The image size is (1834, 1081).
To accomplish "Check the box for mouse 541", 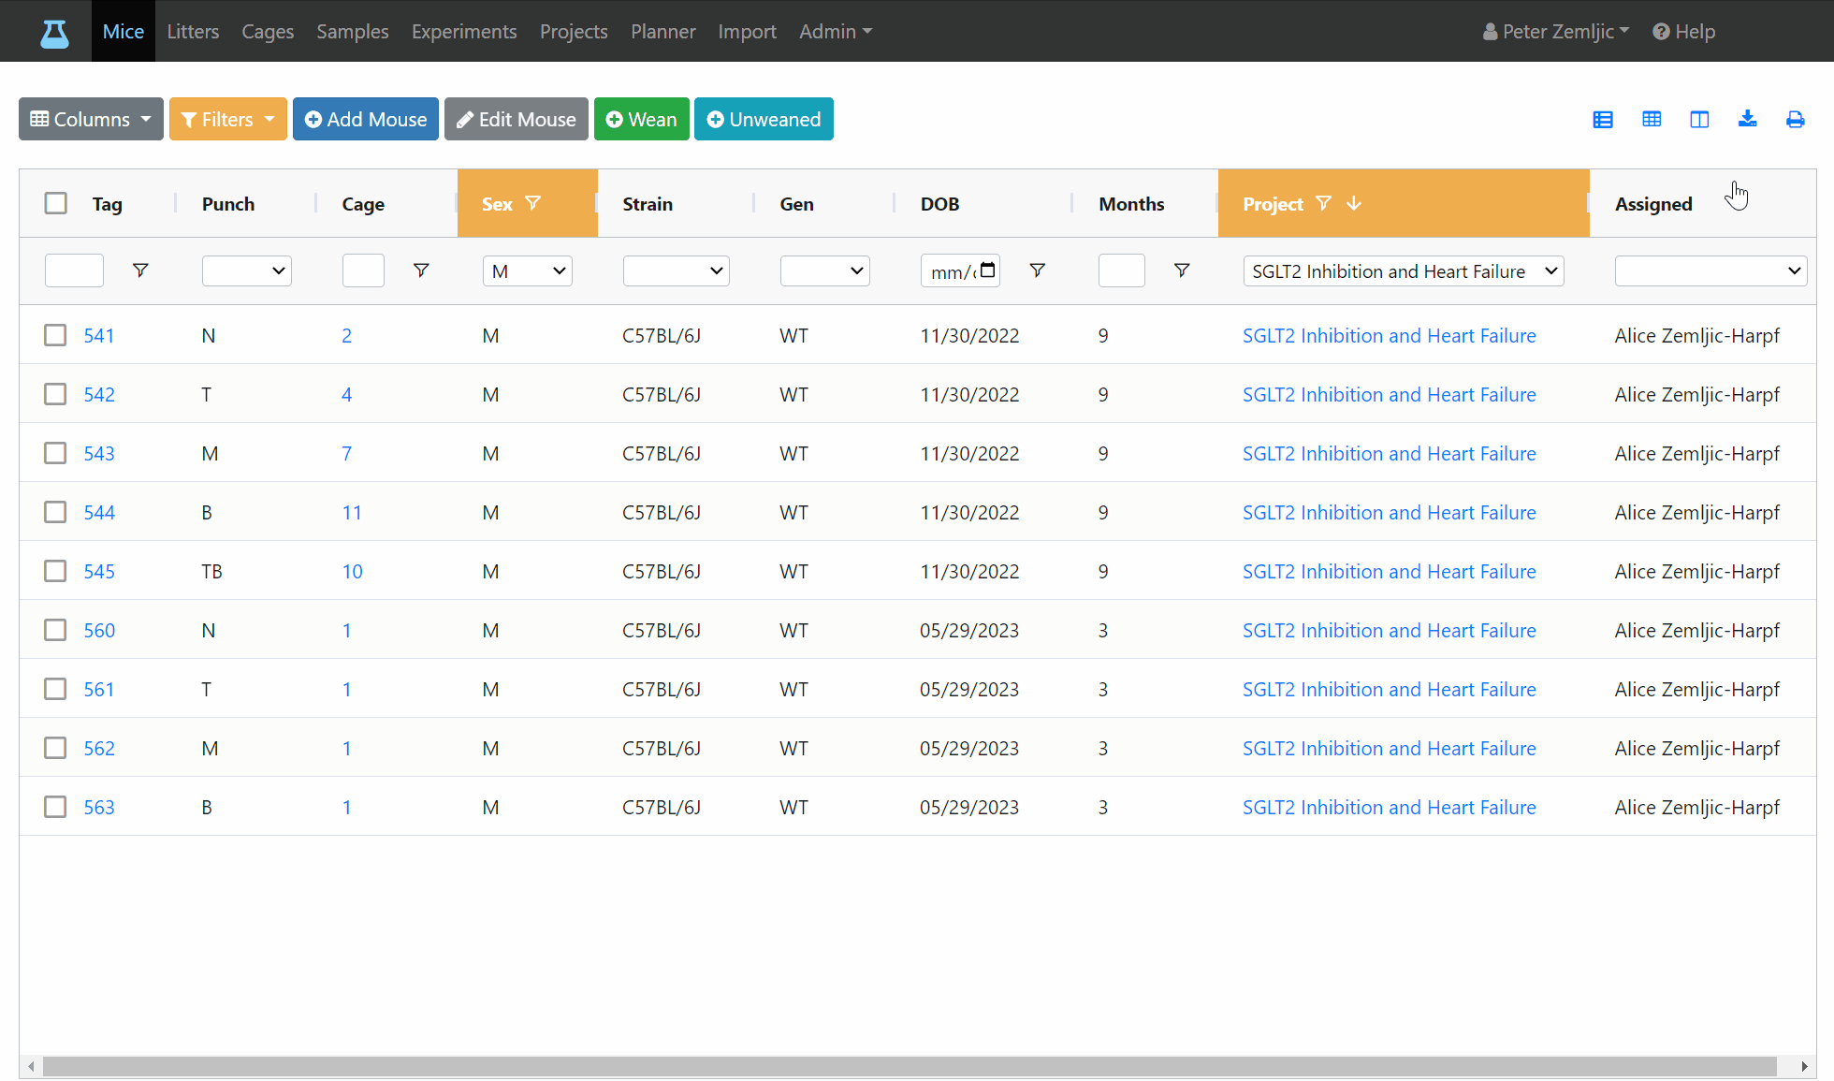I will pyautogui.click(x=56, y=335).
